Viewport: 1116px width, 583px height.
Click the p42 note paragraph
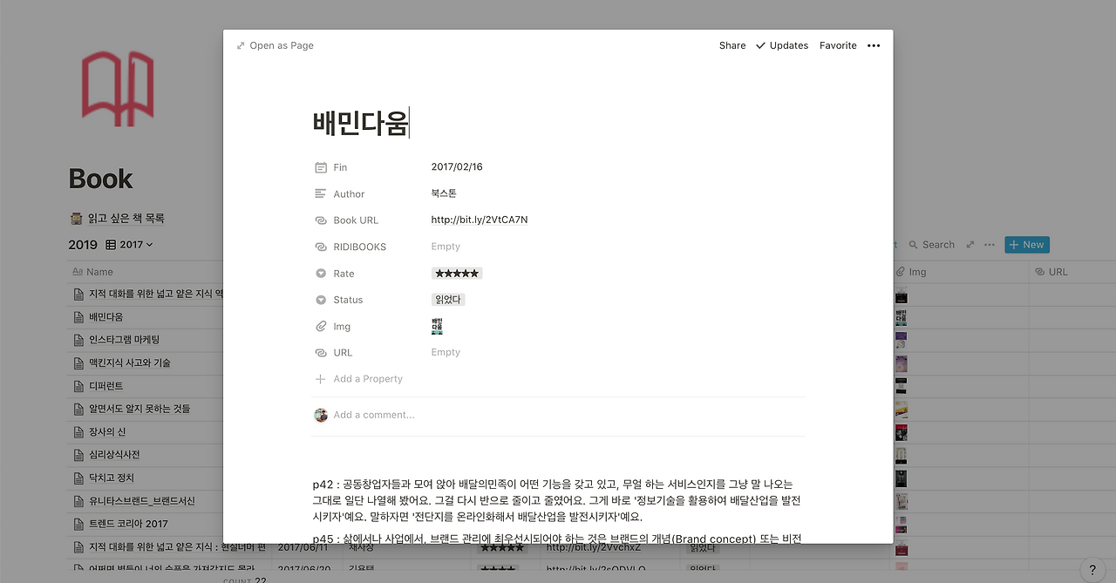556,500
